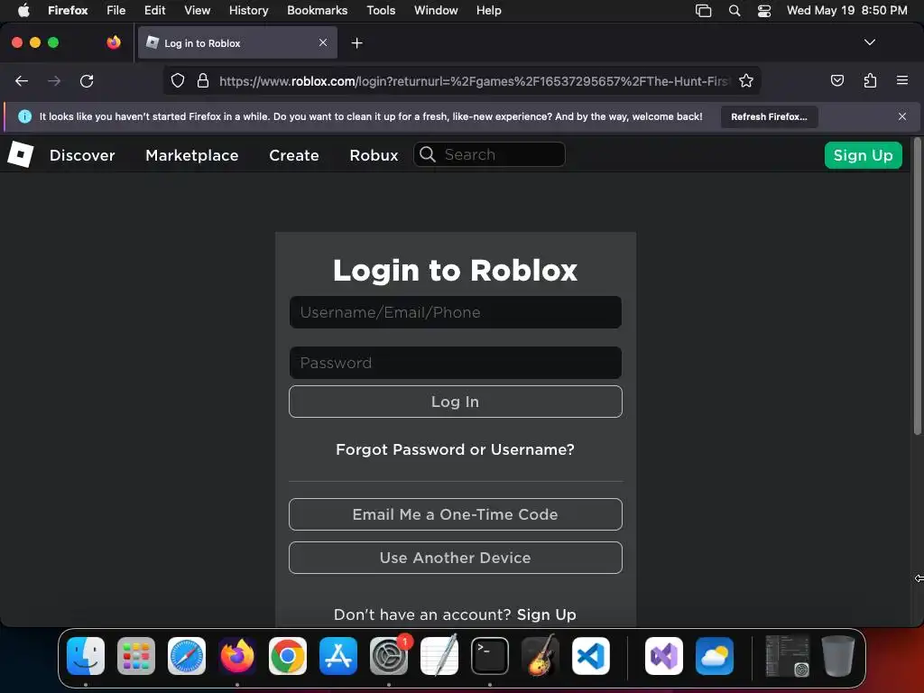Click the date and time in menu bar

click(846, 11)
